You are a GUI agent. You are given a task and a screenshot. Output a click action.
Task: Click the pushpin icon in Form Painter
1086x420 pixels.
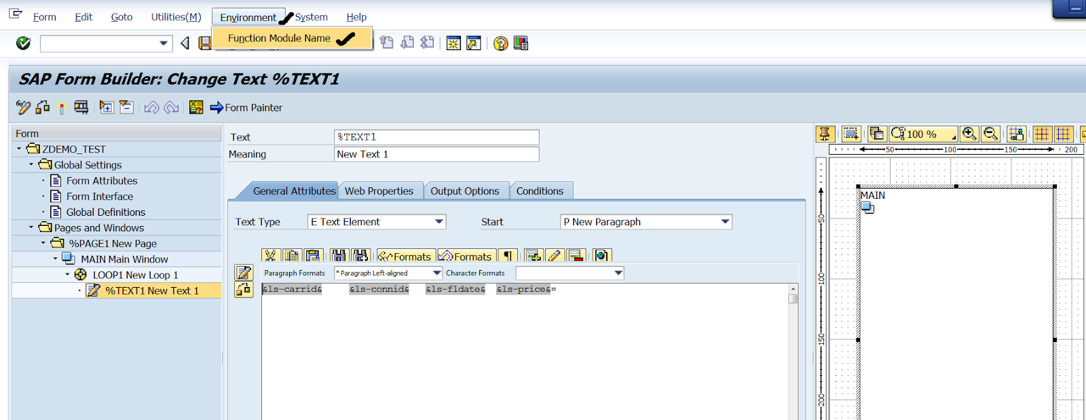pos(825,134)
